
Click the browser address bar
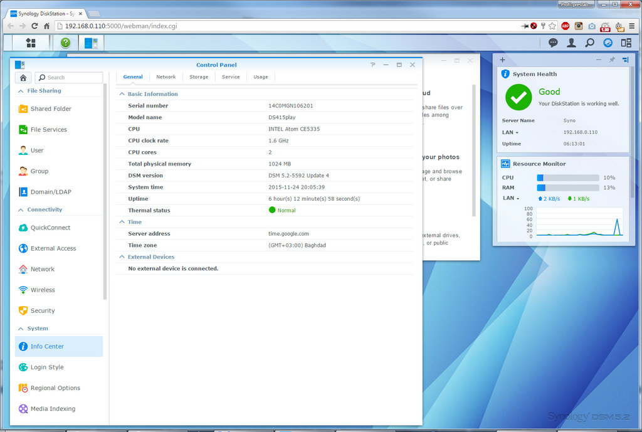tap(287, 26)
